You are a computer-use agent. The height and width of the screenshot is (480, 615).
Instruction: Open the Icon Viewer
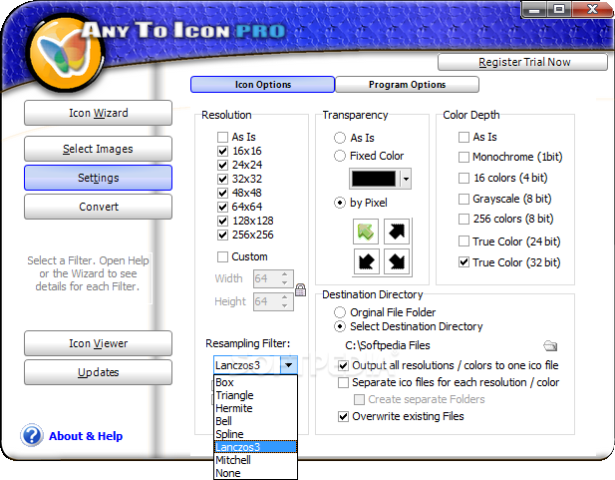click(x=98, y=343)
